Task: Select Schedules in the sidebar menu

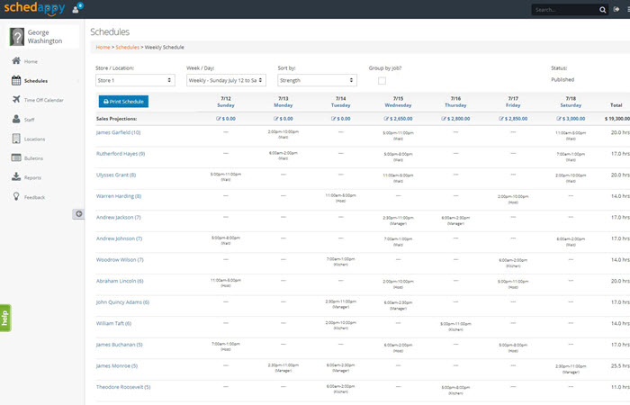Action: [36, 81]
